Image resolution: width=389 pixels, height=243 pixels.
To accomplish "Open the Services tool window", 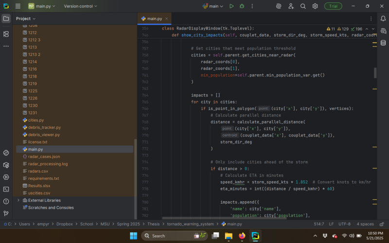I will point(6,177).
